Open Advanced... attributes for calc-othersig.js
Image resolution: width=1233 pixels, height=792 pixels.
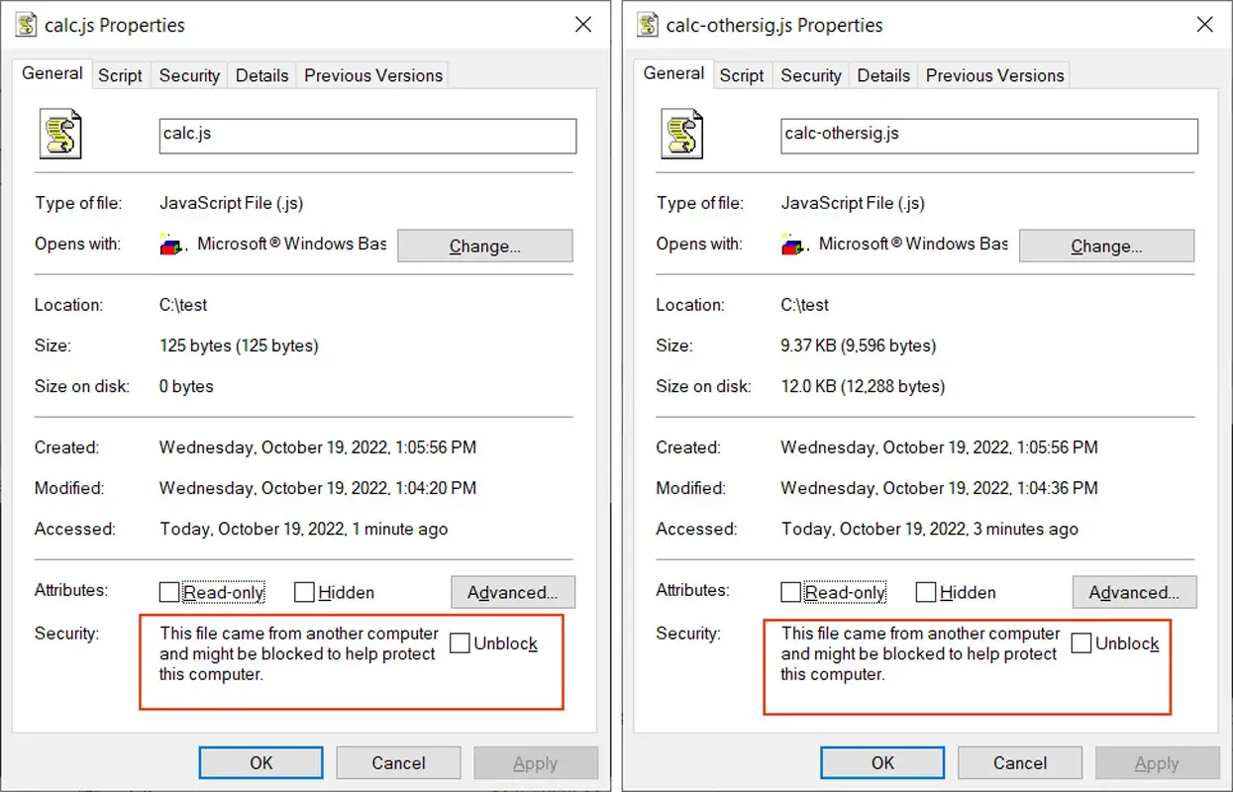[x=1134, y=592]
